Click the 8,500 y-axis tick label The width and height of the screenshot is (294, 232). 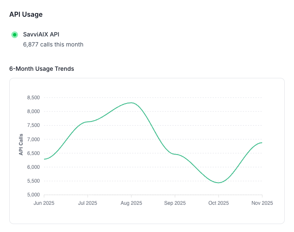[34, 98]
